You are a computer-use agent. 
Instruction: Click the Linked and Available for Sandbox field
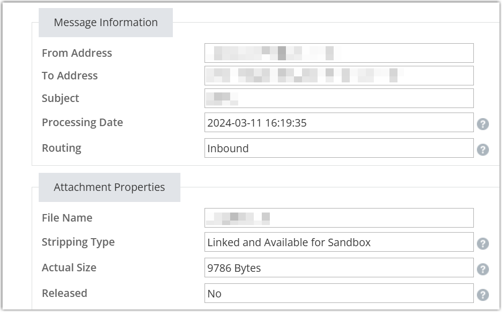(x=339, y=242)
